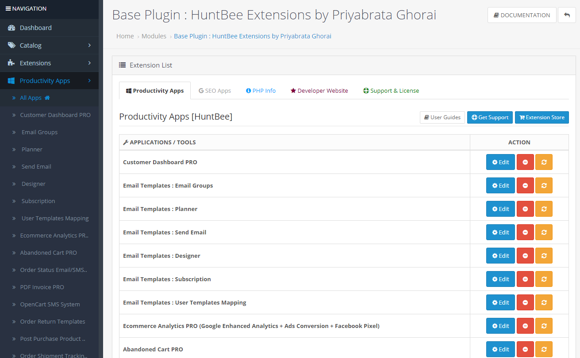Open Abandoned Cart PRO in sidebar
This screenshot has height=358, width=580.
tap(48, 252)
